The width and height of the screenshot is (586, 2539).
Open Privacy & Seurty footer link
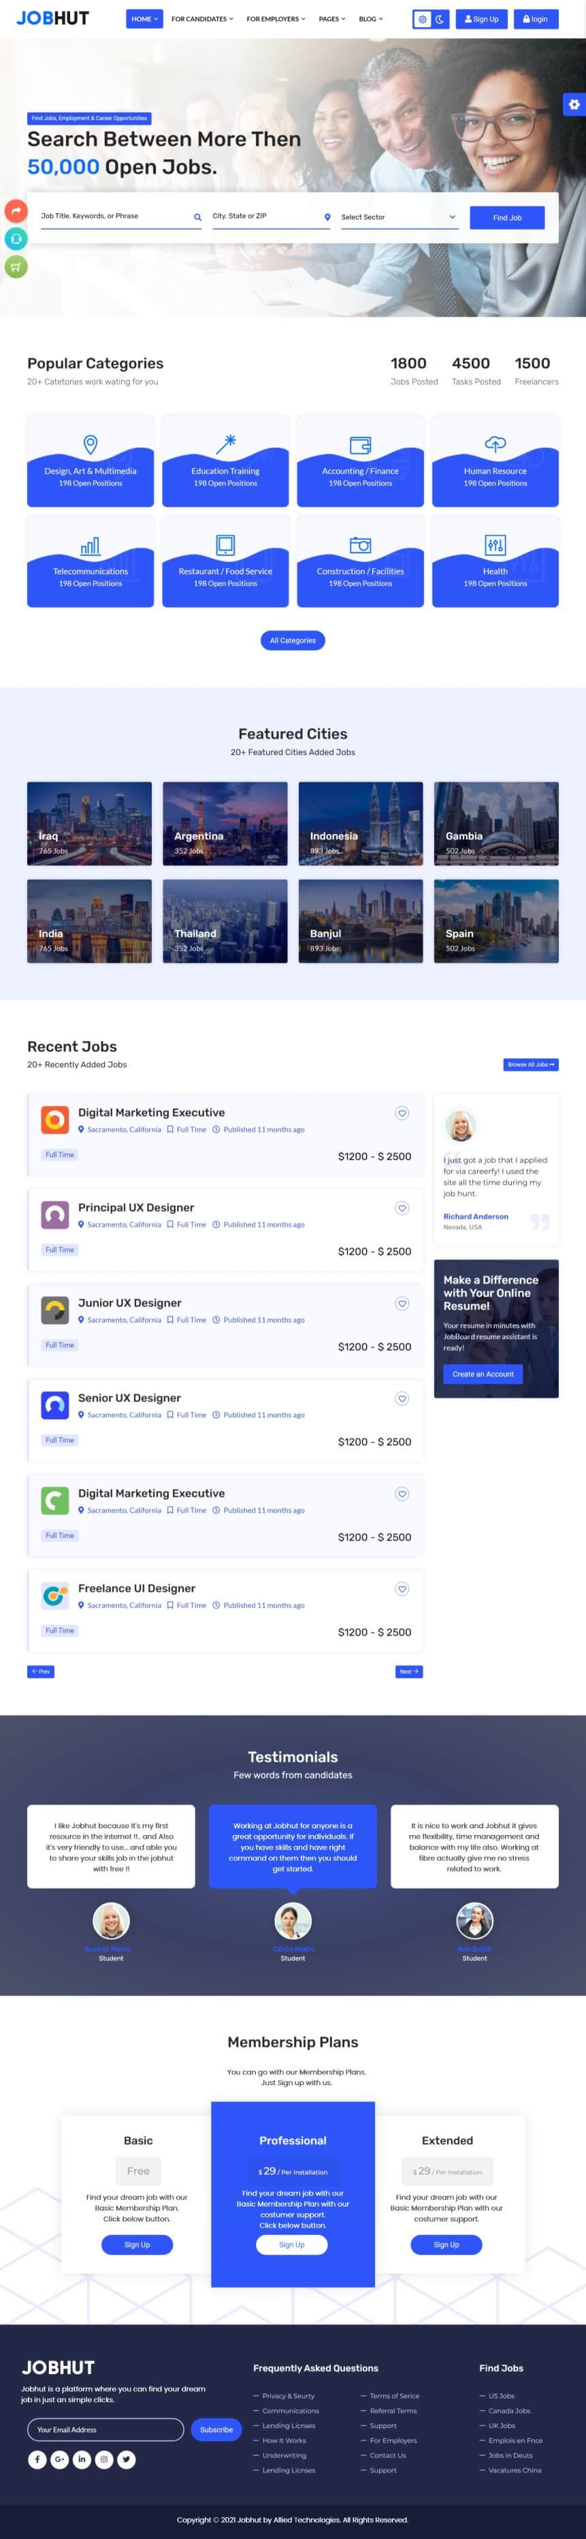pos(288,2395)
